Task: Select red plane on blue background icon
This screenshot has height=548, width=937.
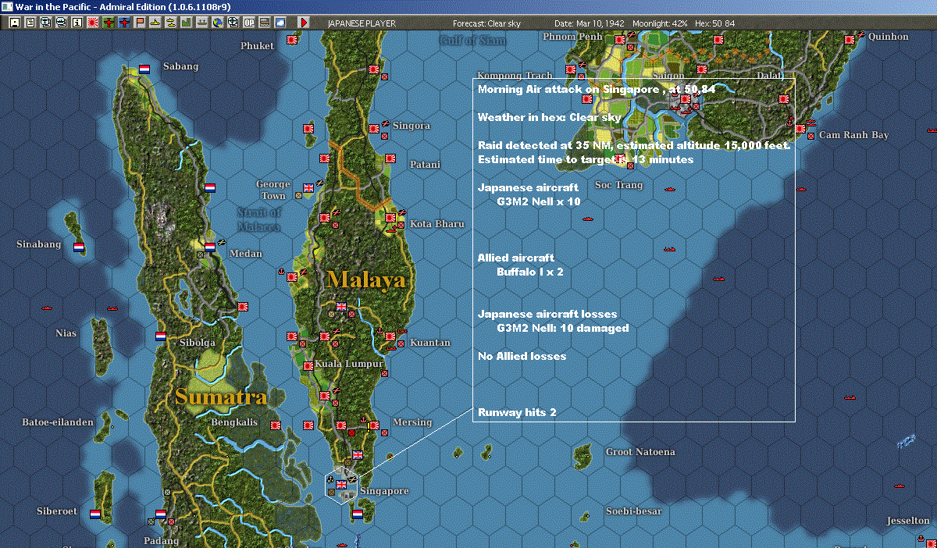Action: (x=123, y=23)
